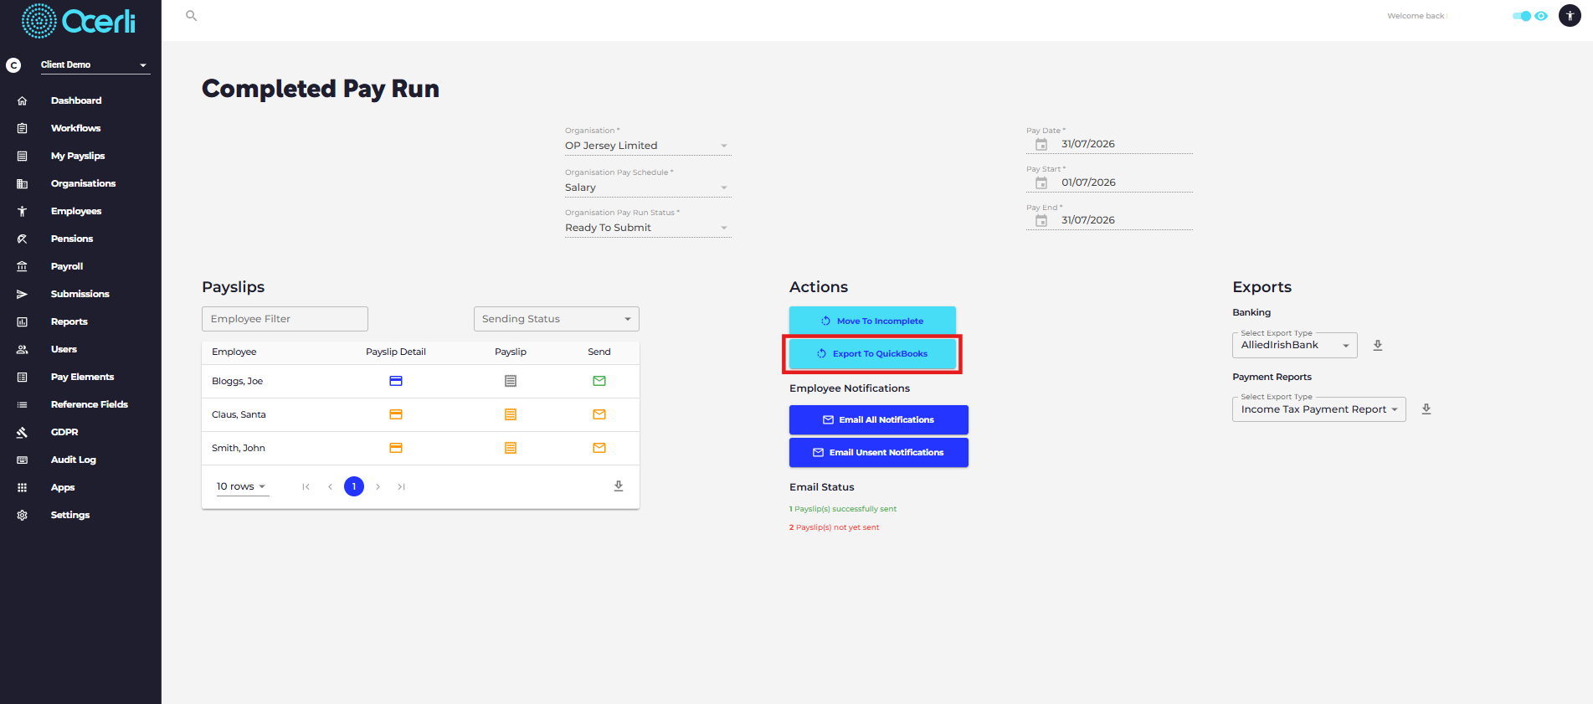Open the search magnifier icon

[x=191, y=16]
